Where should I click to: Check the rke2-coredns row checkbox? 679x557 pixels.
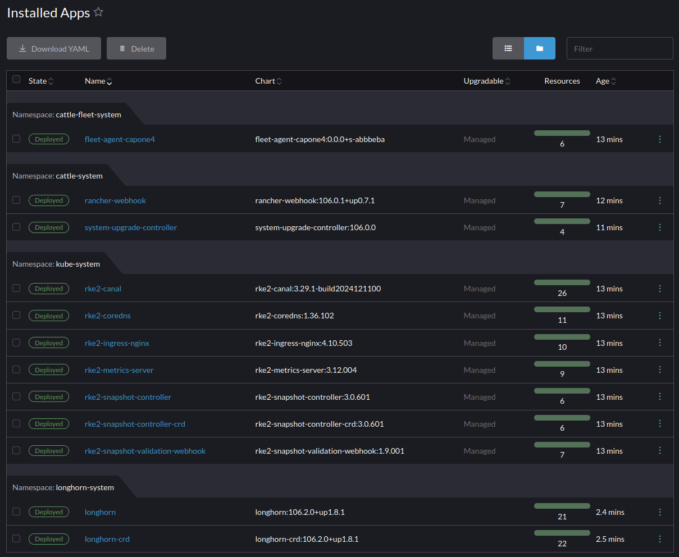point(16,315)
